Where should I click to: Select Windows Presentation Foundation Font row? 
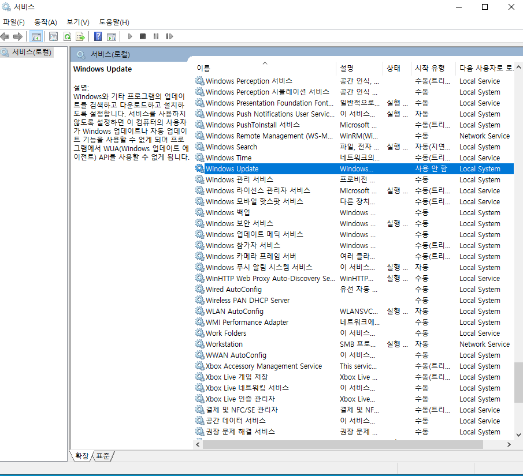[x=354, y=103]
